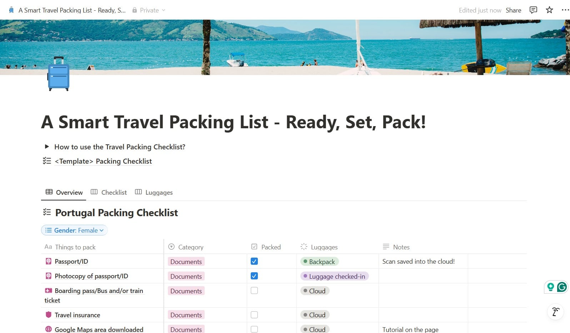Open the Gender: Female filter dropdown
The height and width of the screenshot is (333, 570).
tap(74, 230)
